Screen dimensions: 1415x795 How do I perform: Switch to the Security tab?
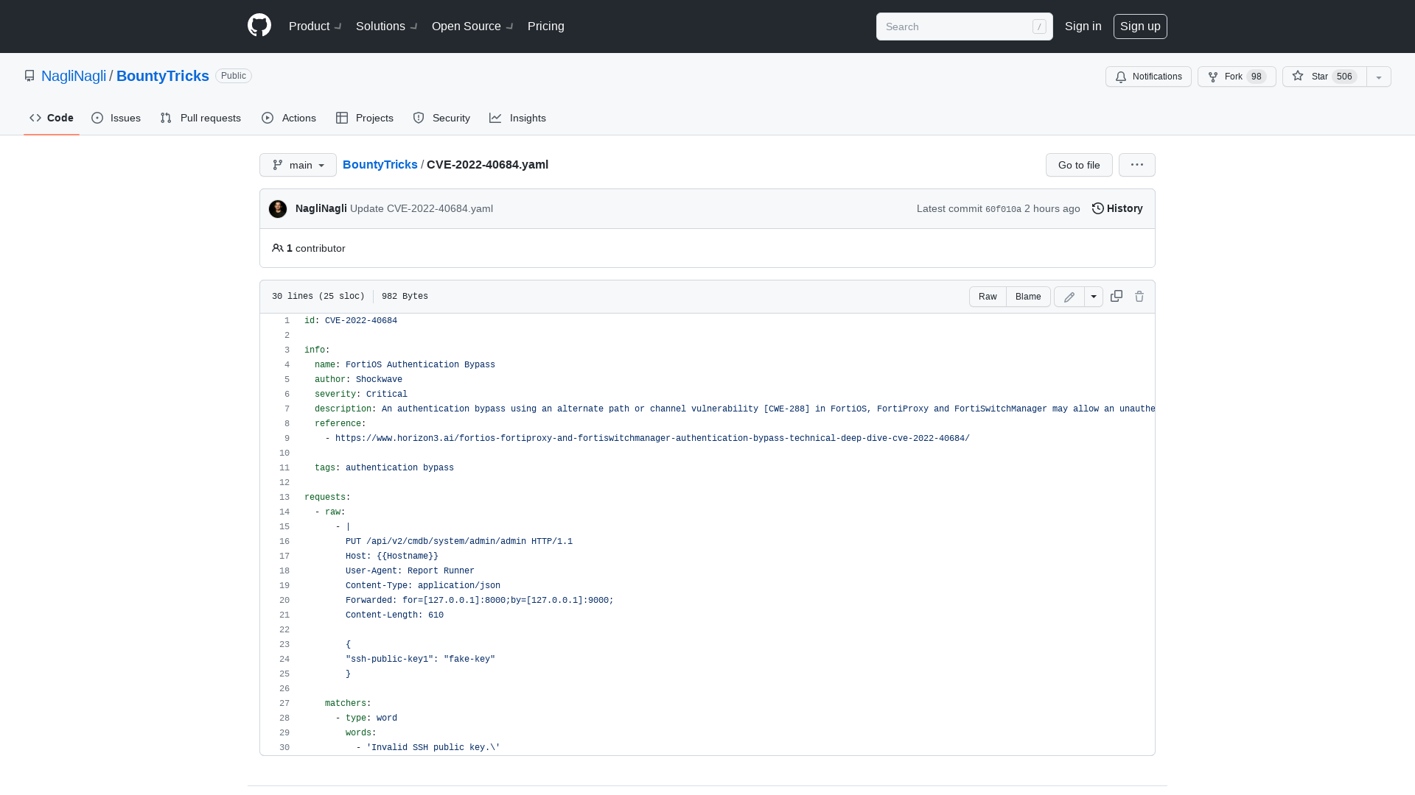[441, 118]
